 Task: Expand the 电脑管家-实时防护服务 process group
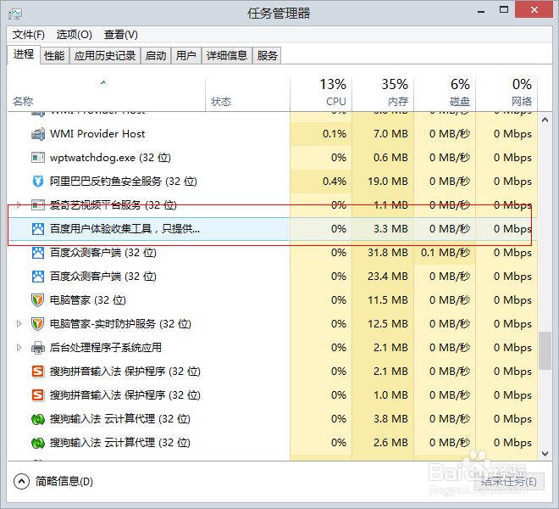pos(19,324)
